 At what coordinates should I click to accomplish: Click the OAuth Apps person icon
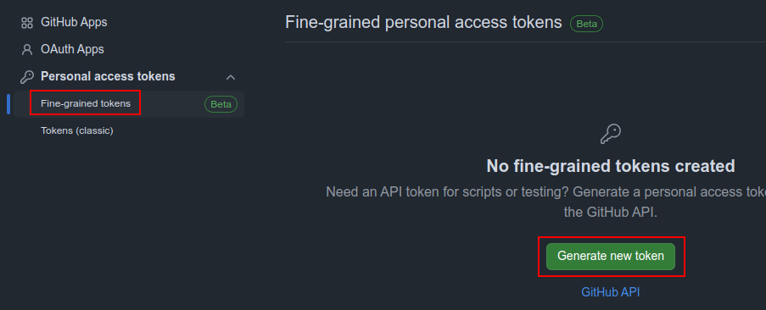[27, 49]
